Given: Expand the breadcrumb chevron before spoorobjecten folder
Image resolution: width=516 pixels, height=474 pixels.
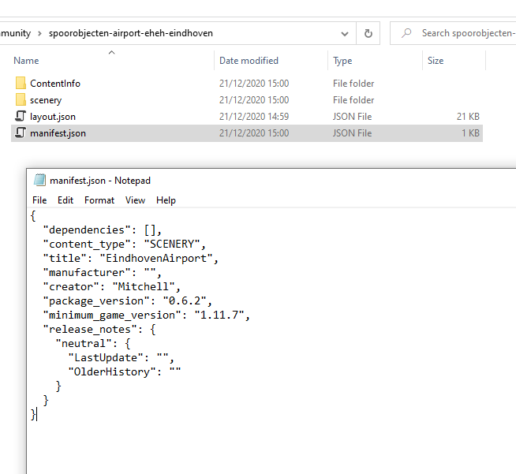Looking at the screenshot, I should click(39, 34).
